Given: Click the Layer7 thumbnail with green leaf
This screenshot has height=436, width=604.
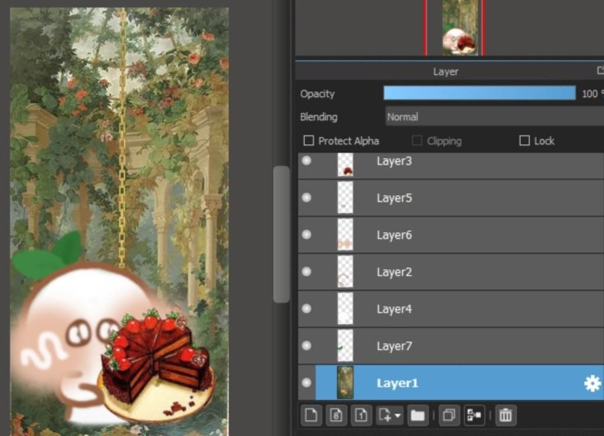Looking at the screenshot, I should click(345, 346).
